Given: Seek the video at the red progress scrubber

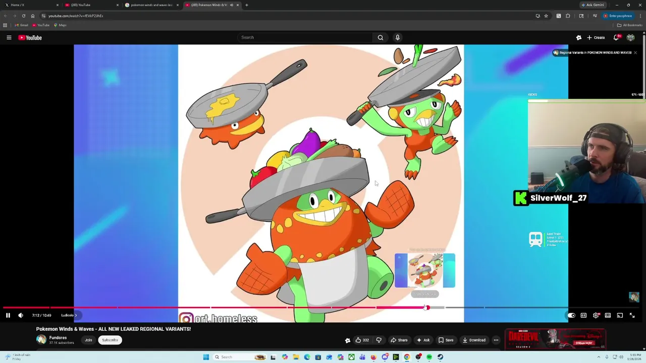Looking at the screenshot, I should 426,308.
